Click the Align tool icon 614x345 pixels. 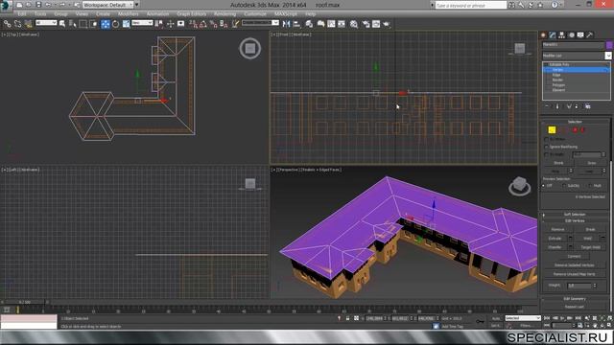[x=296, y=24]
